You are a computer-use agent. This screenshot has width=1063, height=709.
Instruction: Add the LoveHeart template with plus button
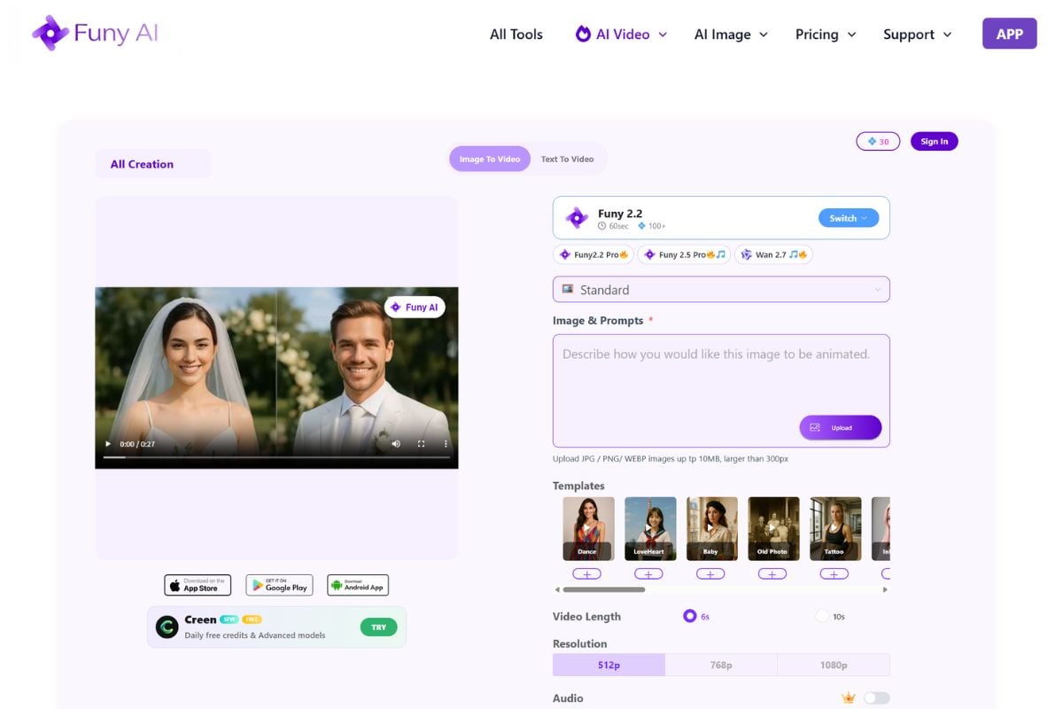(648, 574)
